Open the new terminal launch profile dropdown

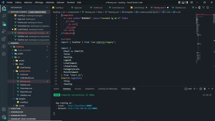[197, 89]
